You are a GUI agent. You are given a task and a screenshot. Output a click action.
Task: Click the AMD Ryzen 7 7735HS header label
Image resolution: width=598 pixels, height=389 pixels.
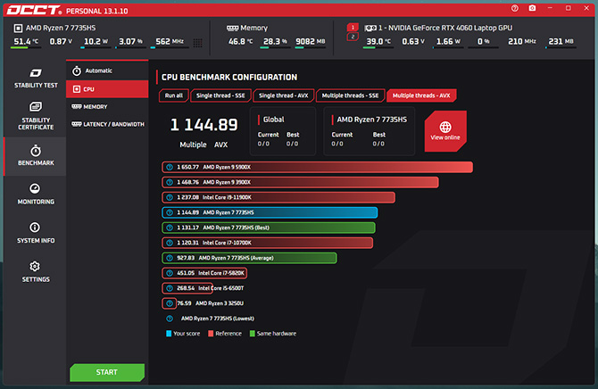(61, 28)
